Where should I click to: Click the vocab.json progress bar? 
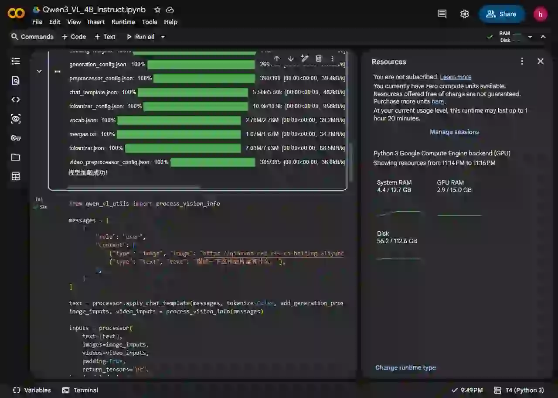point(179,120)
